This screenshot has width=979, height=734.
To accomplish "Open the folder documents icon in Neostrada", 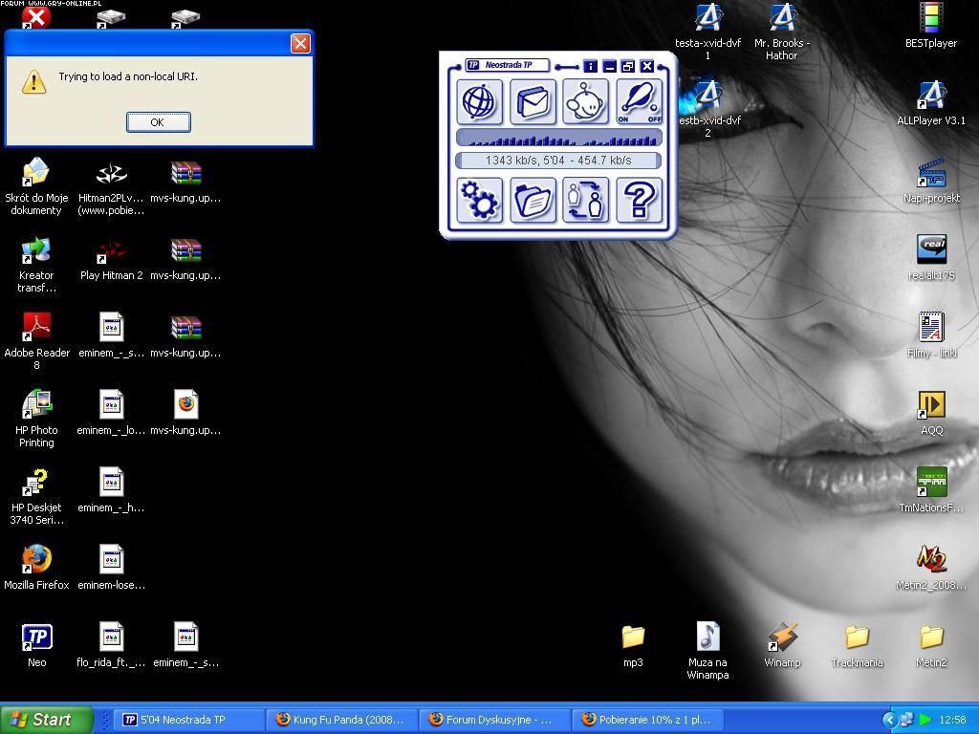I will point(533,200).
